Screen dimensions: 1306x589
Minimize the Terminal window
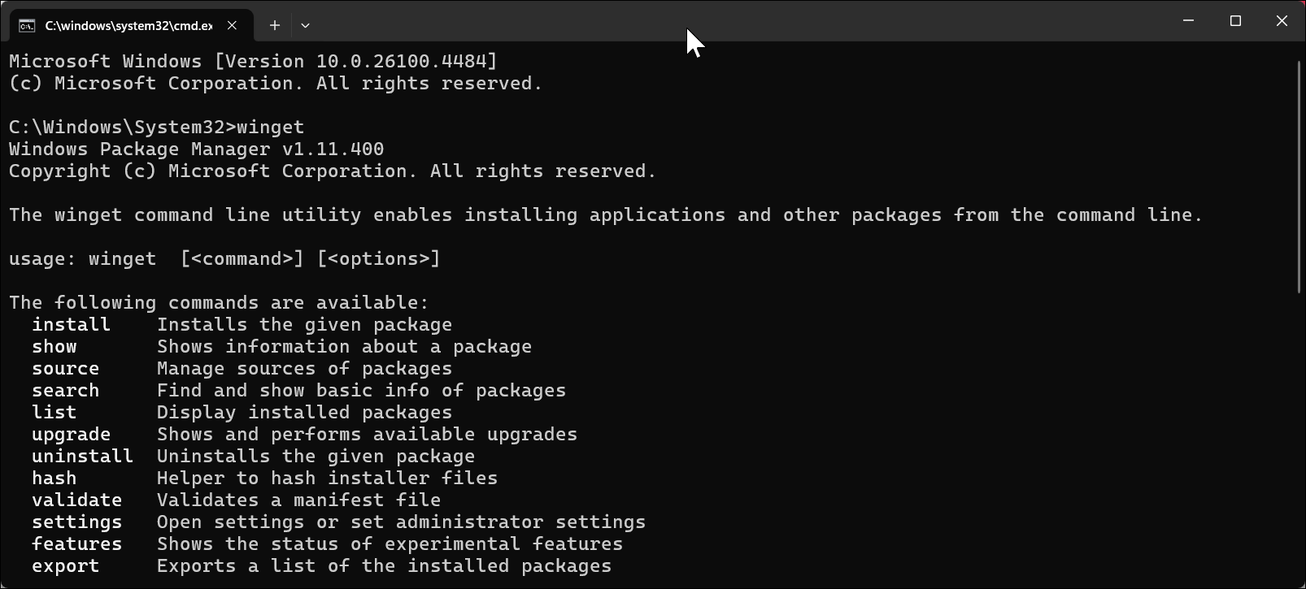(1188, 20)
